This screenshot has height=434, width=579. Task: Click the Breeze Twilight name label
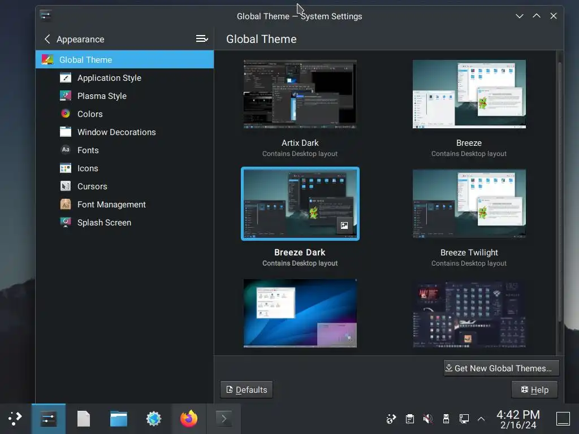tap(469, 253)
